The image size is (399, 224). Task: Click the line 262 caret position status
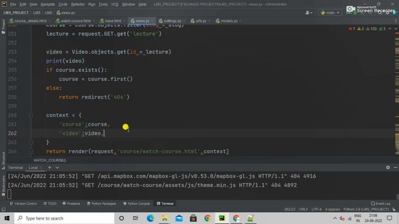click(x=289, y=210)
